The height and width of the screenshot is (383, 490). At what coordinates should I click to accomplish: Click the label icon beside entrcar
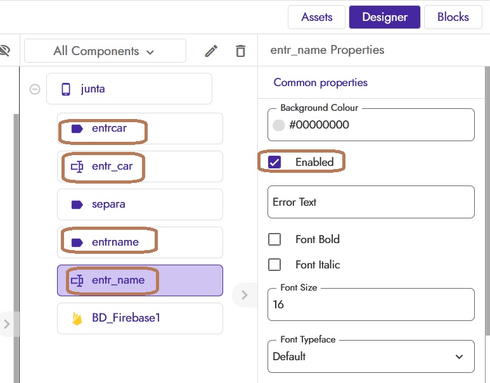click(77, 129)
